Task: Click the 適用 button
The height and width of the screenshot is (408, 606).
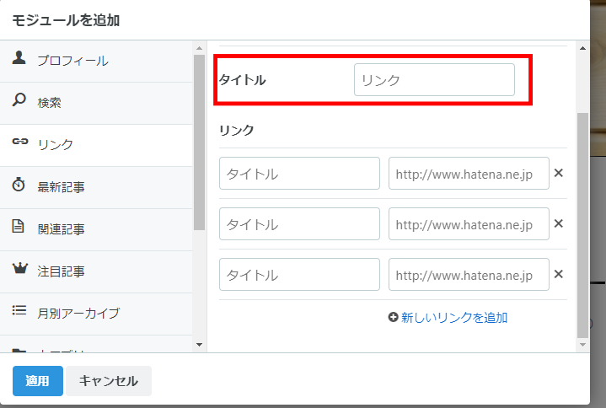Action: (x=38, y=381)
